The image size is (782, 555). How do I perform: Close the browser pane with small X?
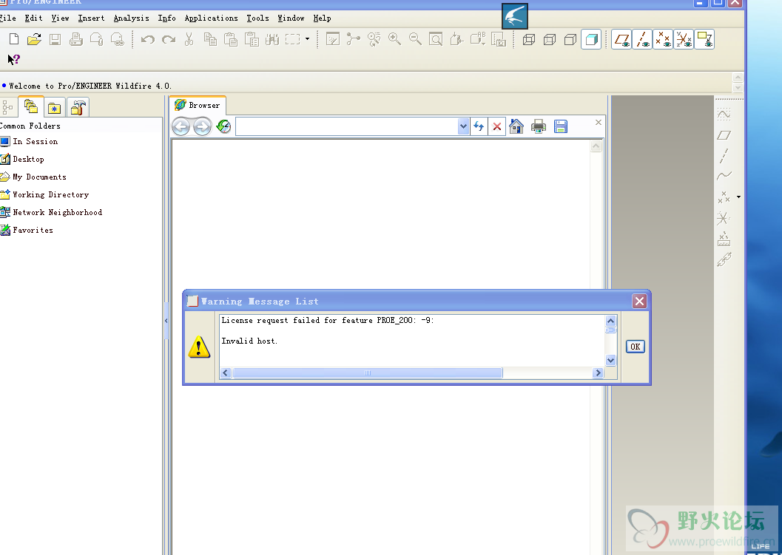pos(599,122)
